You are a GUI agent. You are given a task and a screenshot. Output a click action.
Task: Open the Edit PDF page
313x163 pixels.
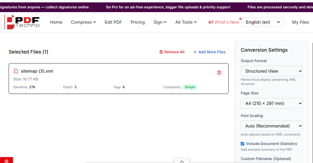pos(113,22)
